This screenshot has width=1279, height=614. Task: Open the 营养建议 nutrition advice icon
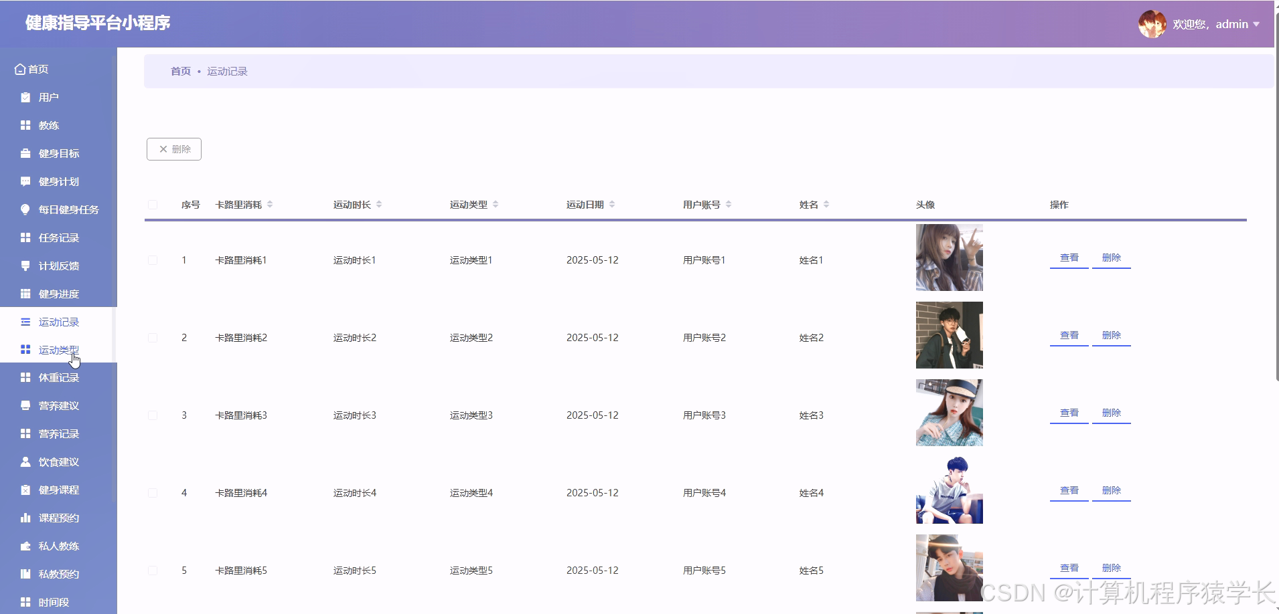pos(24,405)
